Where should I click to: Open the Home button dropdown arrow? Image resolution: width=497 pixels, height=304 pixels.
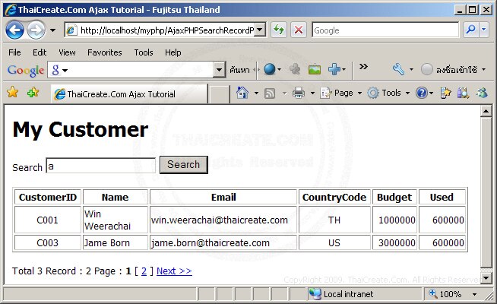[x=256, y=93]
